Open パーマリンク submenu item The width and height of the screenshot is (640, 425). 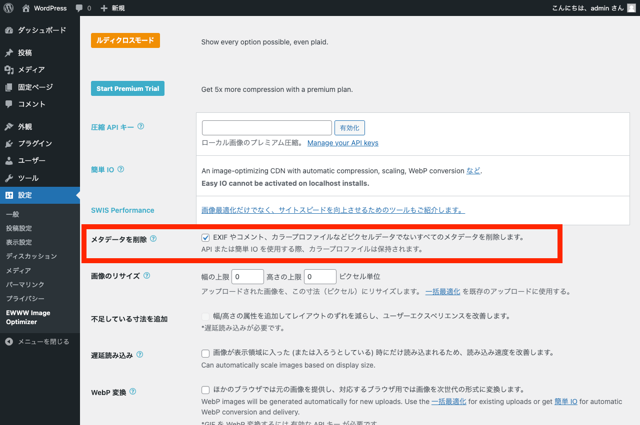(x=25, y=285)
